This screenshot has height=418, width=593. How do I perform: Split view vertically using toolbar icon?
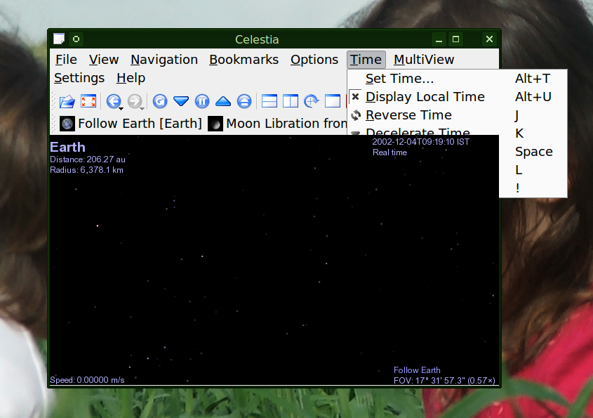[291, 101]
